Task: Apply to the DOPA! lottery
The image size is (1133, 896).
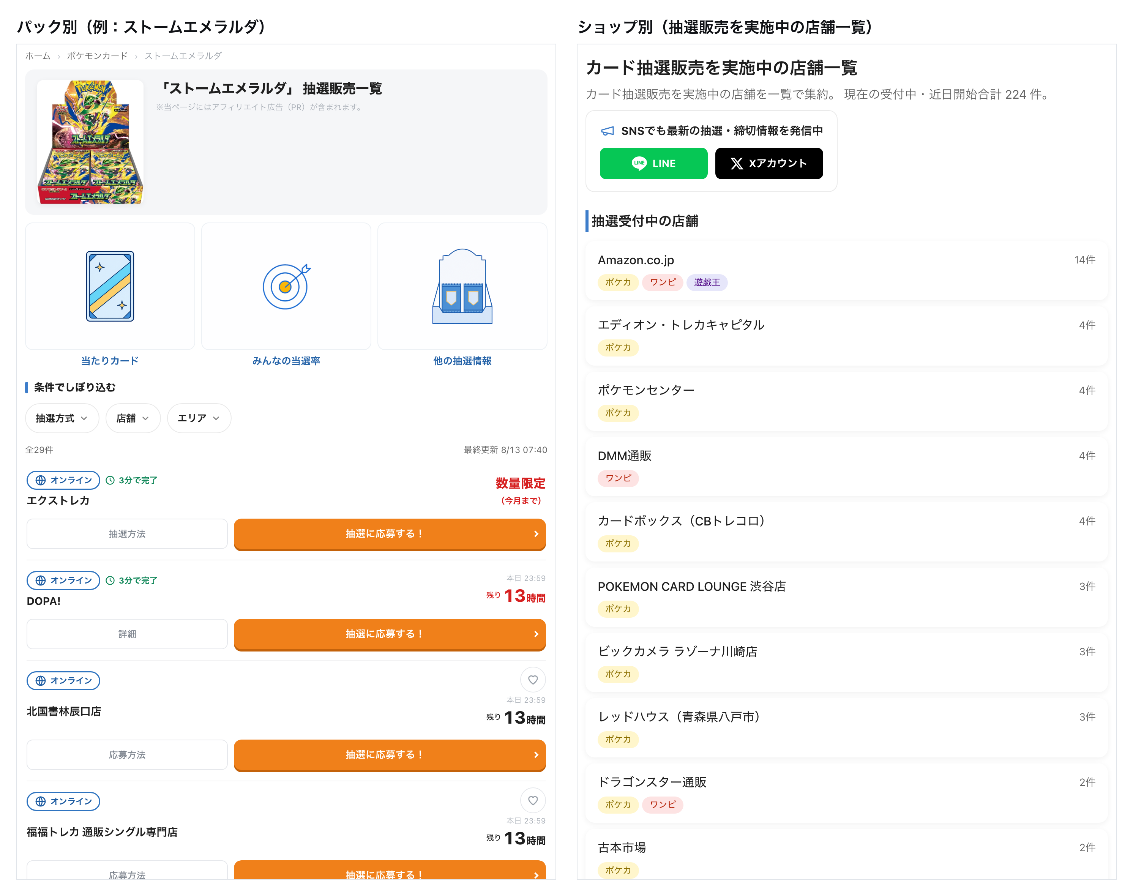Action: point(390,634)
